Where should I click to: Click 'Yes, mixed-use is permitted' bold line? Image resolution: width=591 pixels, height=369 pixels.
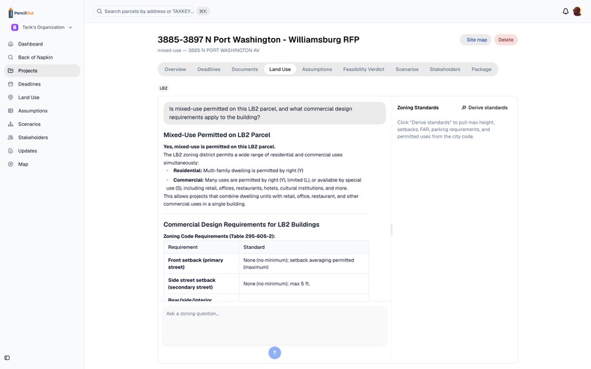[x=219, y=146]
